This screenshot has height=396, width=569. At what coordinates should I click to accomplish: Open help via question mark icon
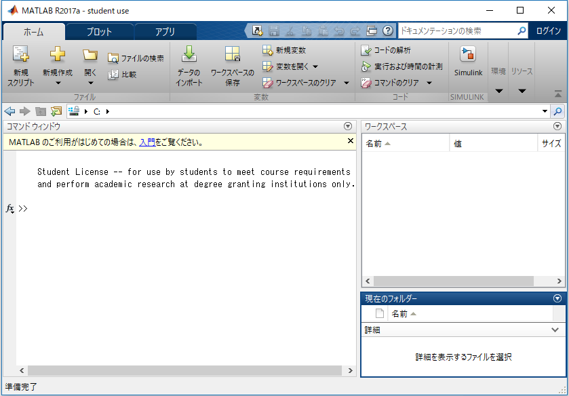(388, 31)
